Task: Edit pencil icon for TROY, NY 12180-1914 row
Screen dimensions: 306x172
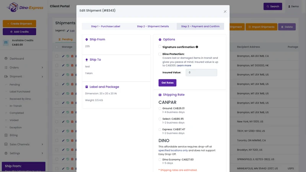Action: click(63, 131)
